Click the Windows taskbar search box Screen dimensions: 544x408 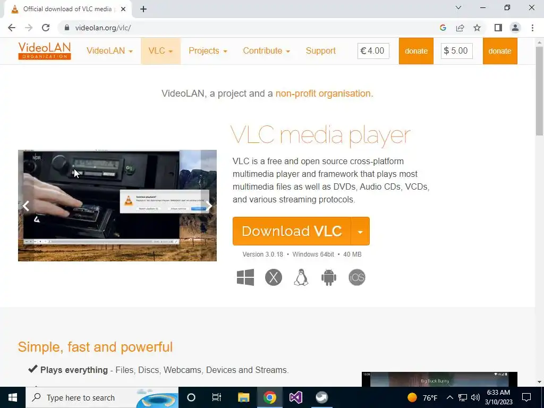(x=102, y=397)
